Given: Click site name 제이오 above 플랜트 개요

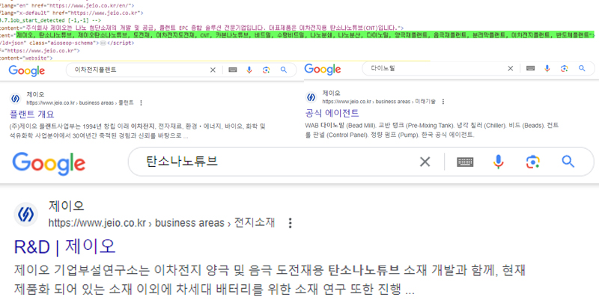Looking at the screenshot, I should click(x=35, y=94).
